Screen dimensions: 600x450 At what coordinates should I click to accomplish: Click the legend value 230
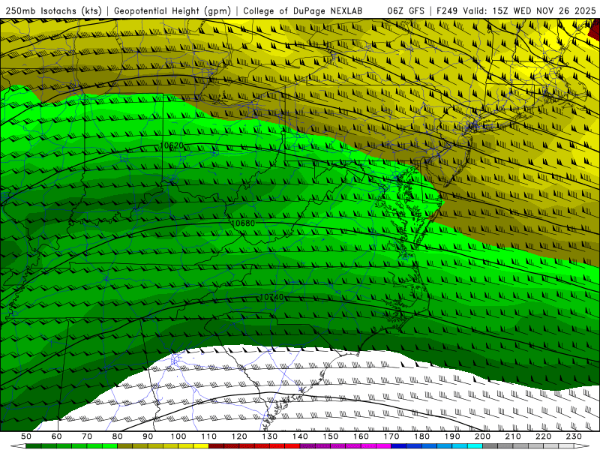point(574,436)
